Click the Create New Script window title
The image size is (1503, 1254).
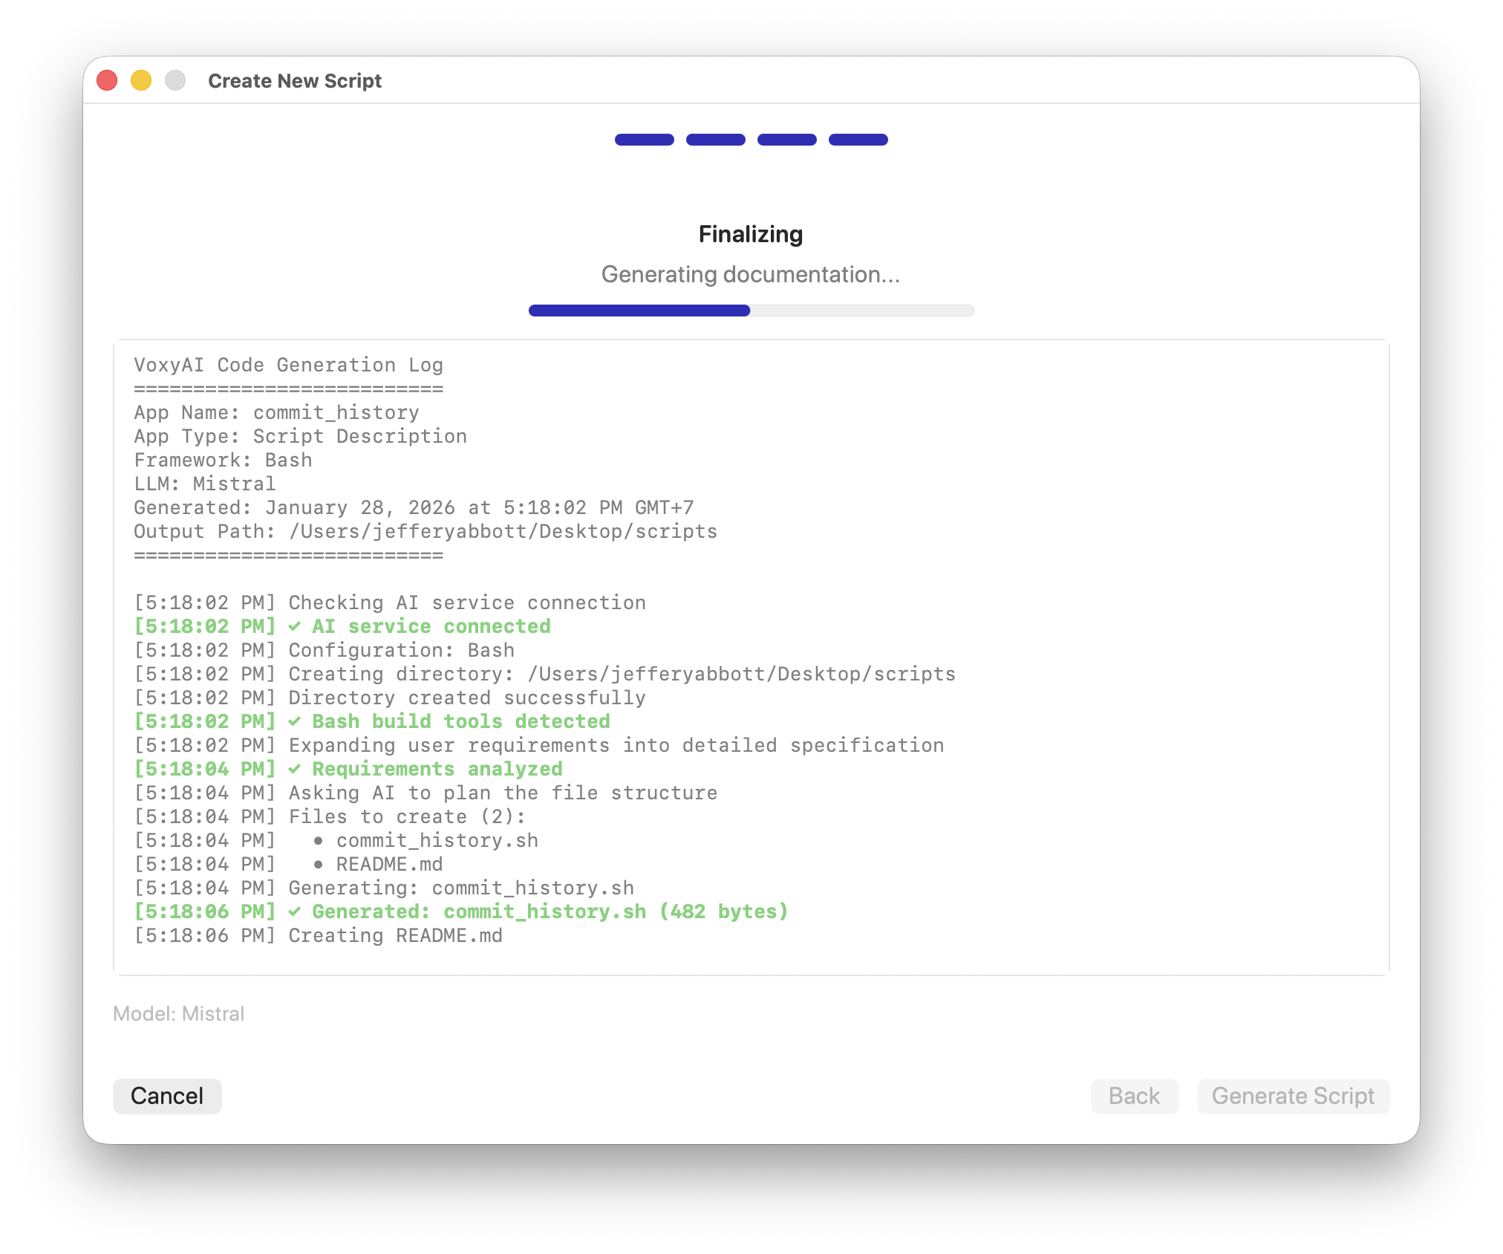tap(295, 81)
